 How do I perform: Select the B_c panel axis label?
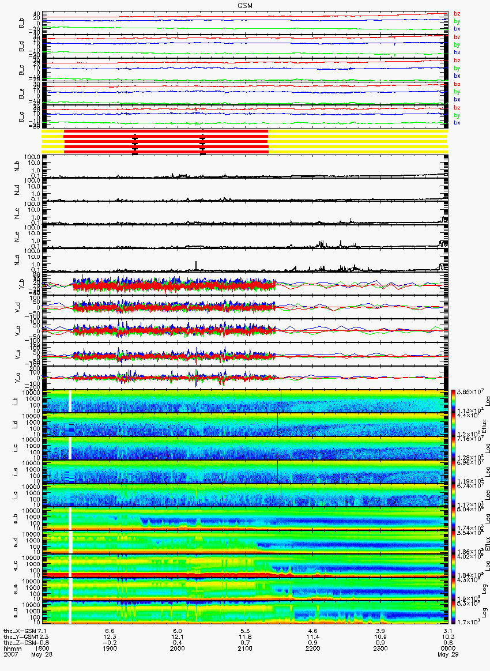click(x=21, y=70)
